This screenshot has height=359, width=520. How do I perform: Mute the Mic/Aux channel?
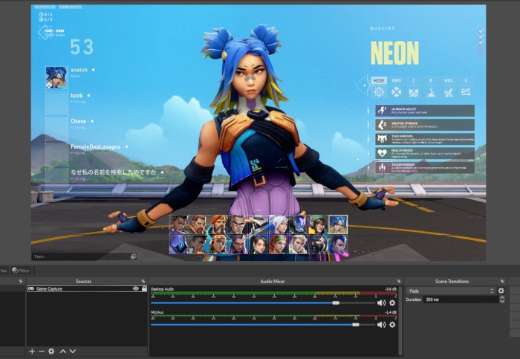(381, 325)
